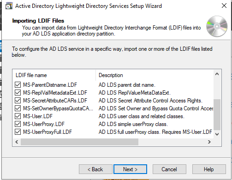
Task: Click the Next > button
Action: [130, 169]
